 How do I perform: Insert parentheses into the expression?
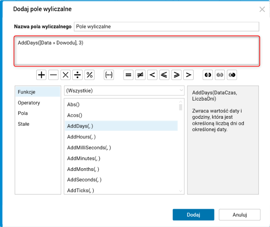tap(109, 75)
